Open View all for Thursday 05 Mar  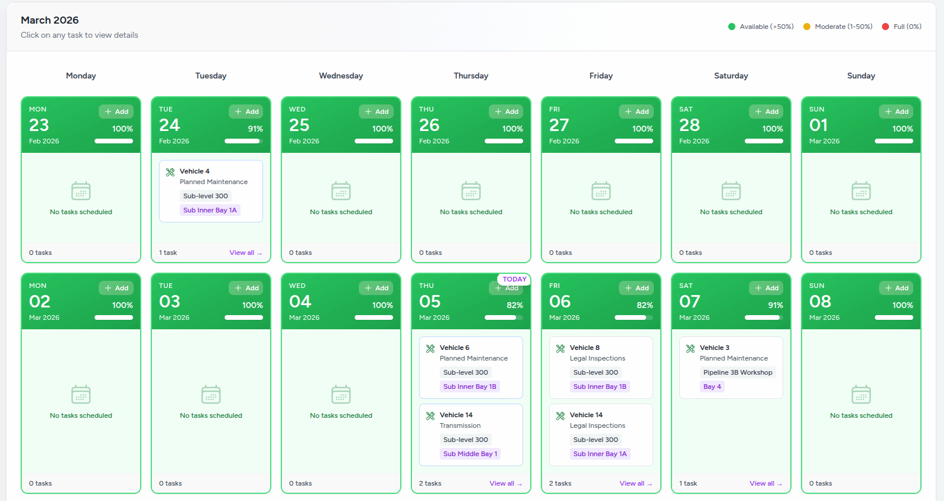(x=505, y=483)
